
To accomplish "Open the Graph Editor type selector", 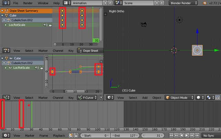I will click(6, 98).
